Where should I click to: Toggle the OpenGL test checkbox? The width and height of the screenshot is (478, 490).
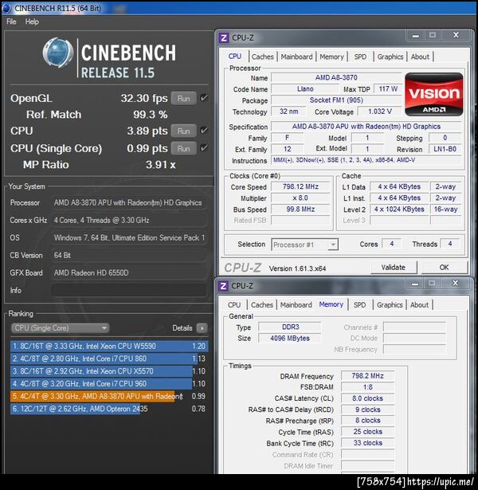click(204, 98)
